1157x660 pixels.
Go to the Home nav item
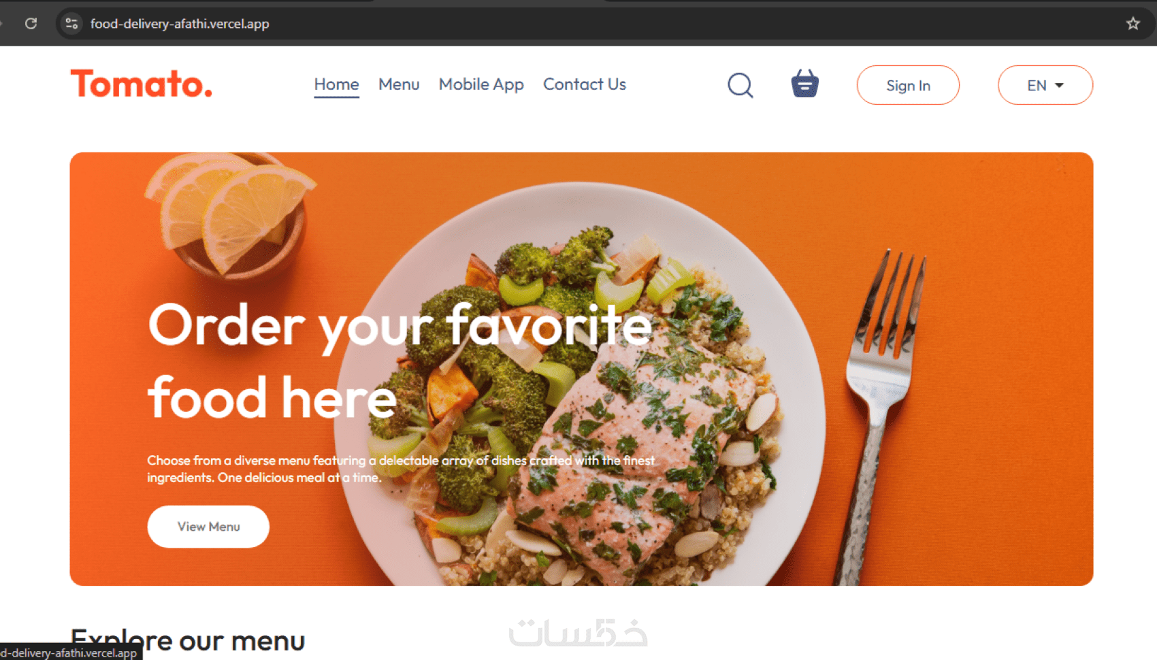tap(336, 84)
